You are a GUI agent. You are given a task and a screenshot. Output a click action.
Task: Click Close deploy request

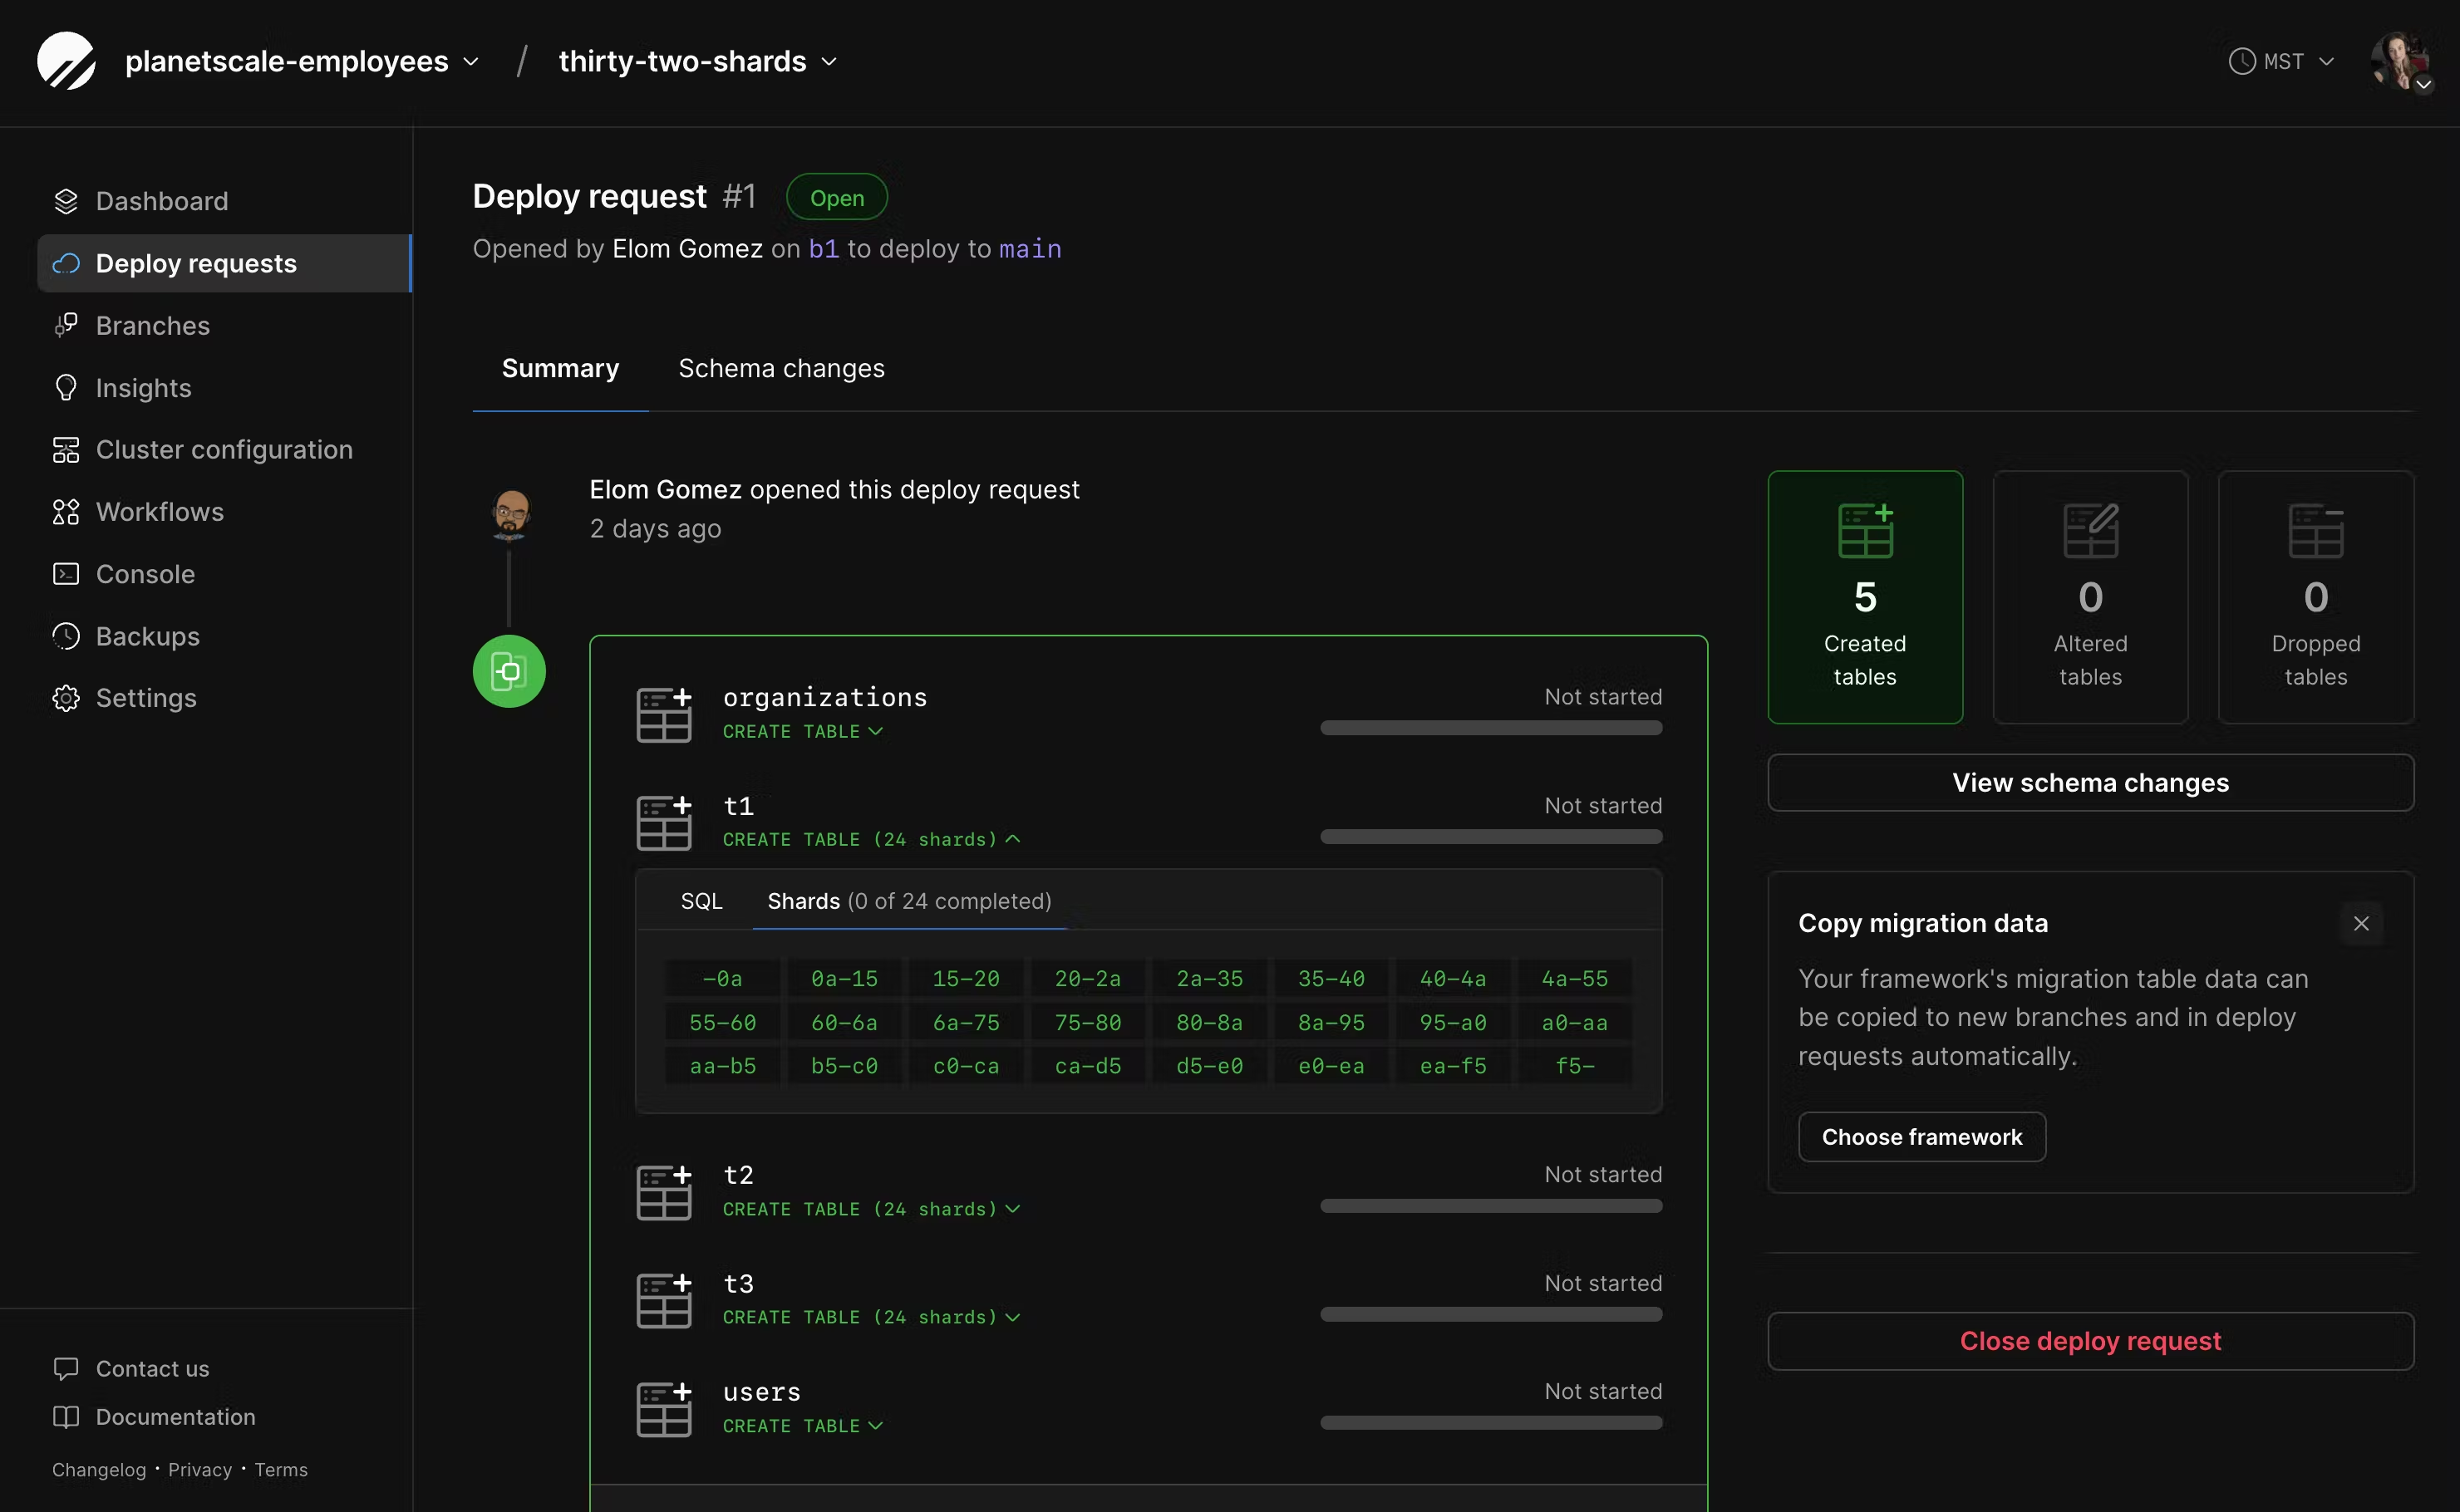[x=2091, y=1340]
